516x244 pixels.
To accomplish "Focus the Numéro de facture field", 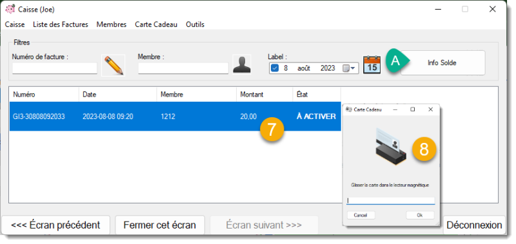I will [x=55, y=68].
